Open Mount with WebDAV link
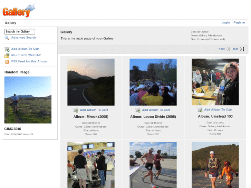 pyautogui.click(x=26, y=55)
